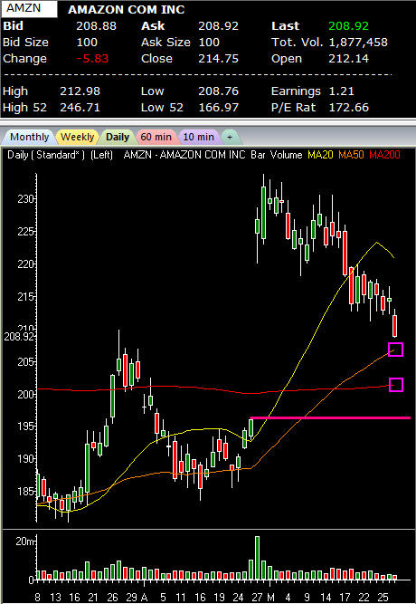
Task: Click the date label 13 on time axis
Action: pos(56,597)
